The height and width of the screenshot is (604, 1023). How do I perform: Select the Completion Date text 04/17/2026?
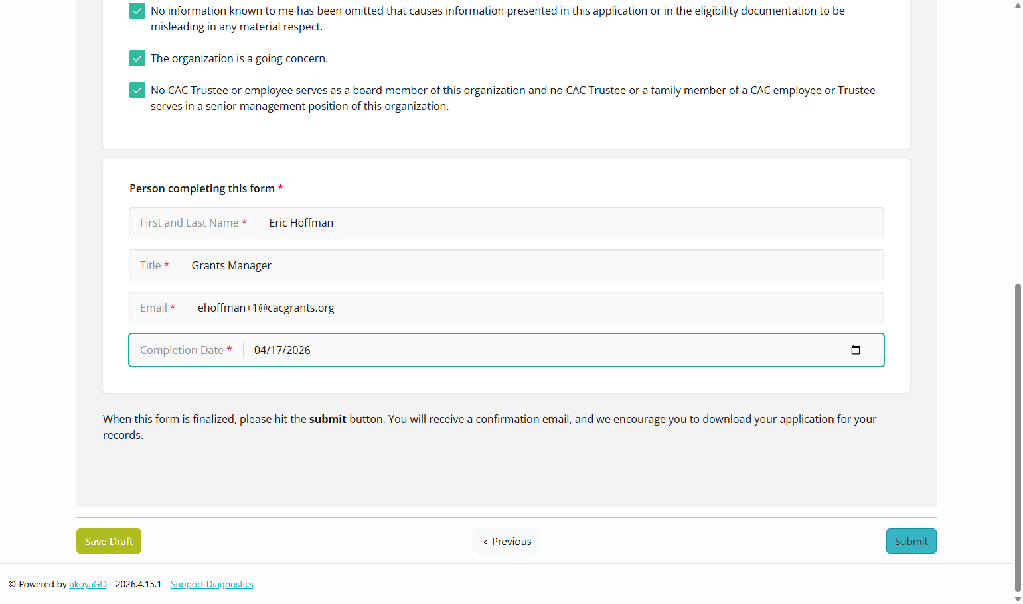(282, 350)
